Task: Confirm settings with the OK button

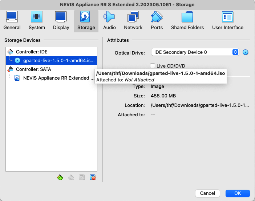Action: coord(238,193)
